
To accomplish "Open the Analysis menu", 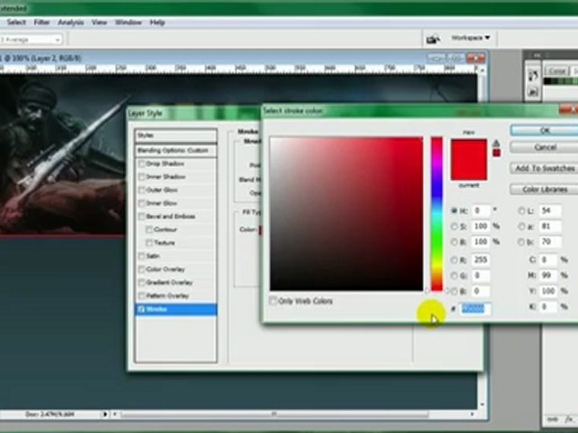I will [x=70, y=22].
